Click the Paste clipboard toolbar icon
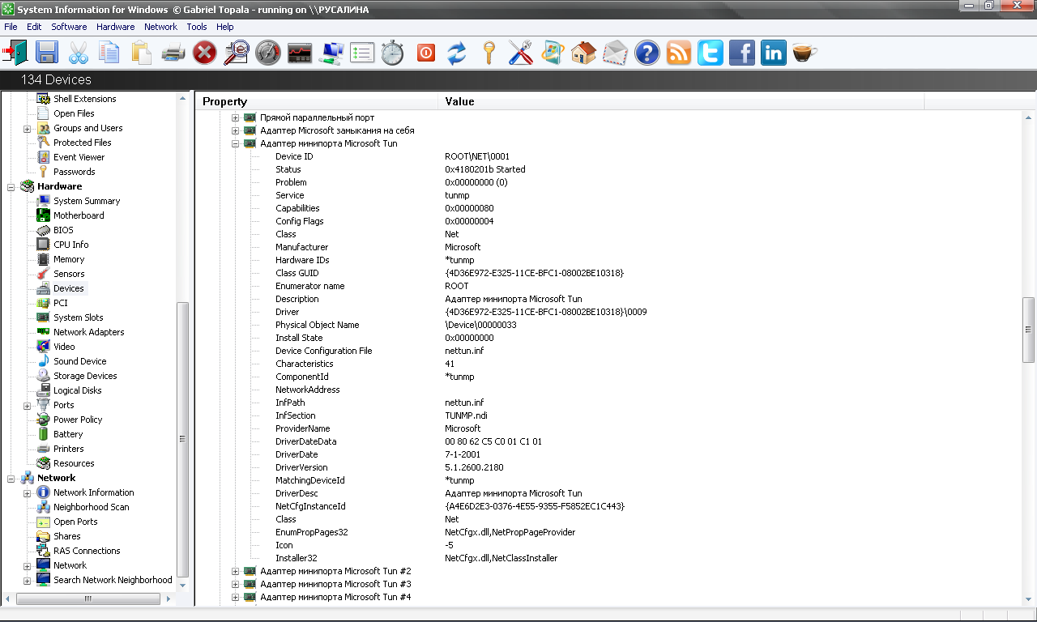 [141, 53]
